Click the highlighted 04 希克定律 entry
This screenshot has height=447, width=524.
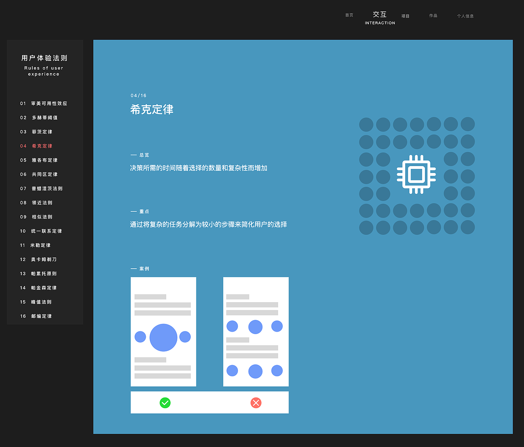tap(36, 146)
